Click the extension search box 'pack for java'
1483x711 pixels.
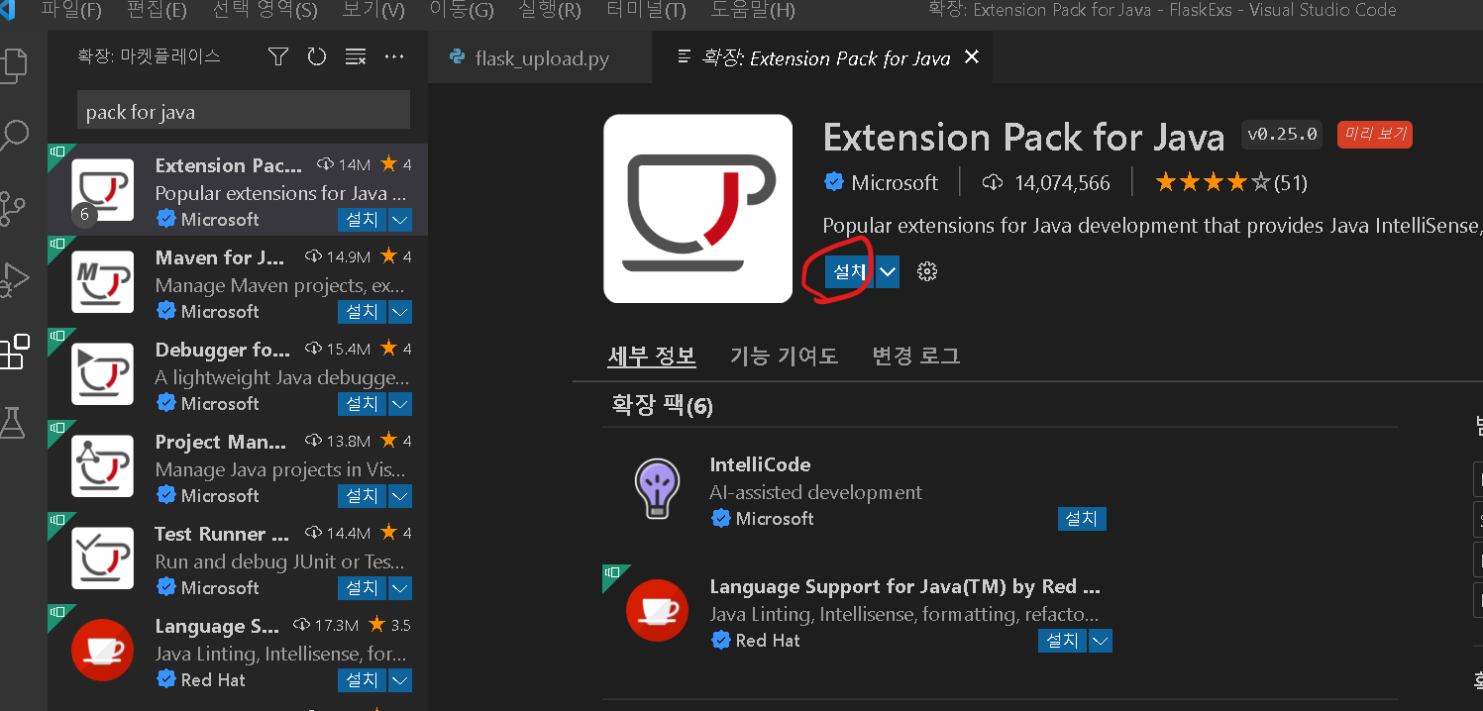point(244,111)
